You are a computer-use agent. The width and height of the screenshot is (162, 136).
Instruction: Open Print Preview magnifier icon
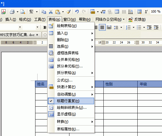pos(23,12)
